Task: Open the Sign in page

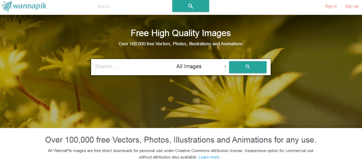Action: [331, 6]
